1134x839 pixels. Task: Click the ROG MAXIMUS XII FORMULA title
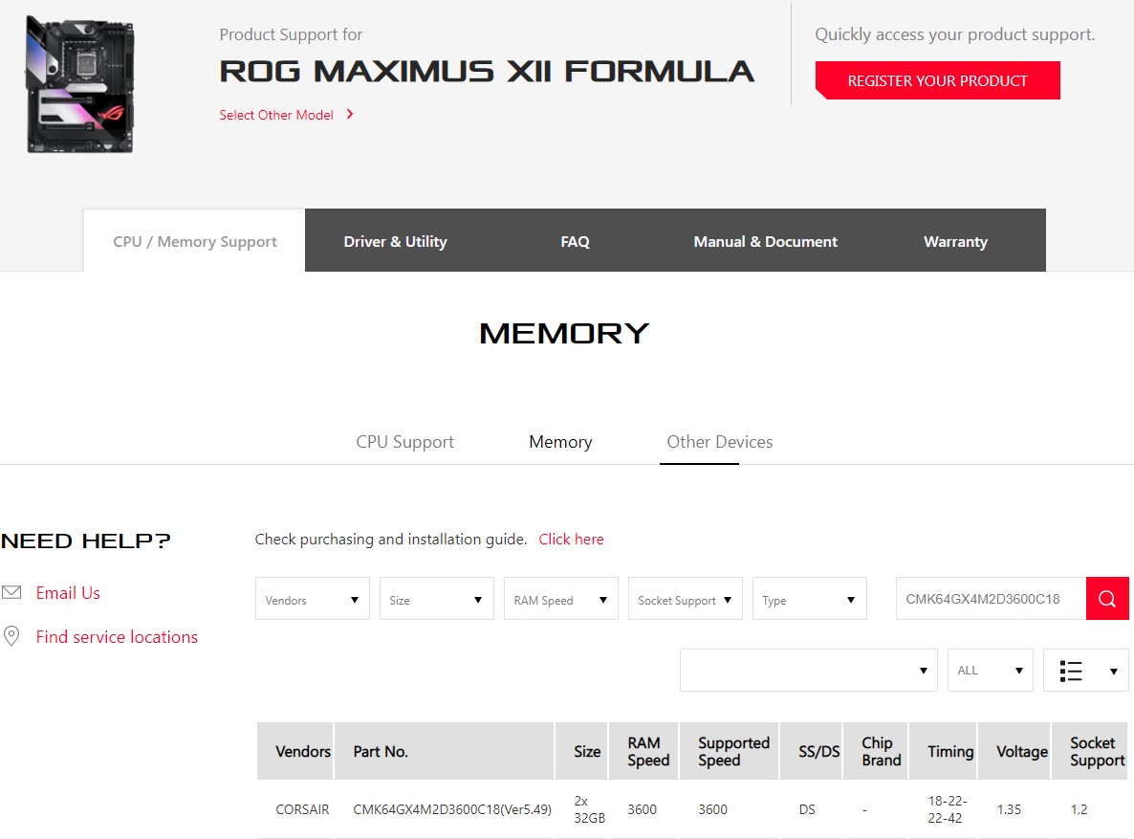[x=487, y=71]
